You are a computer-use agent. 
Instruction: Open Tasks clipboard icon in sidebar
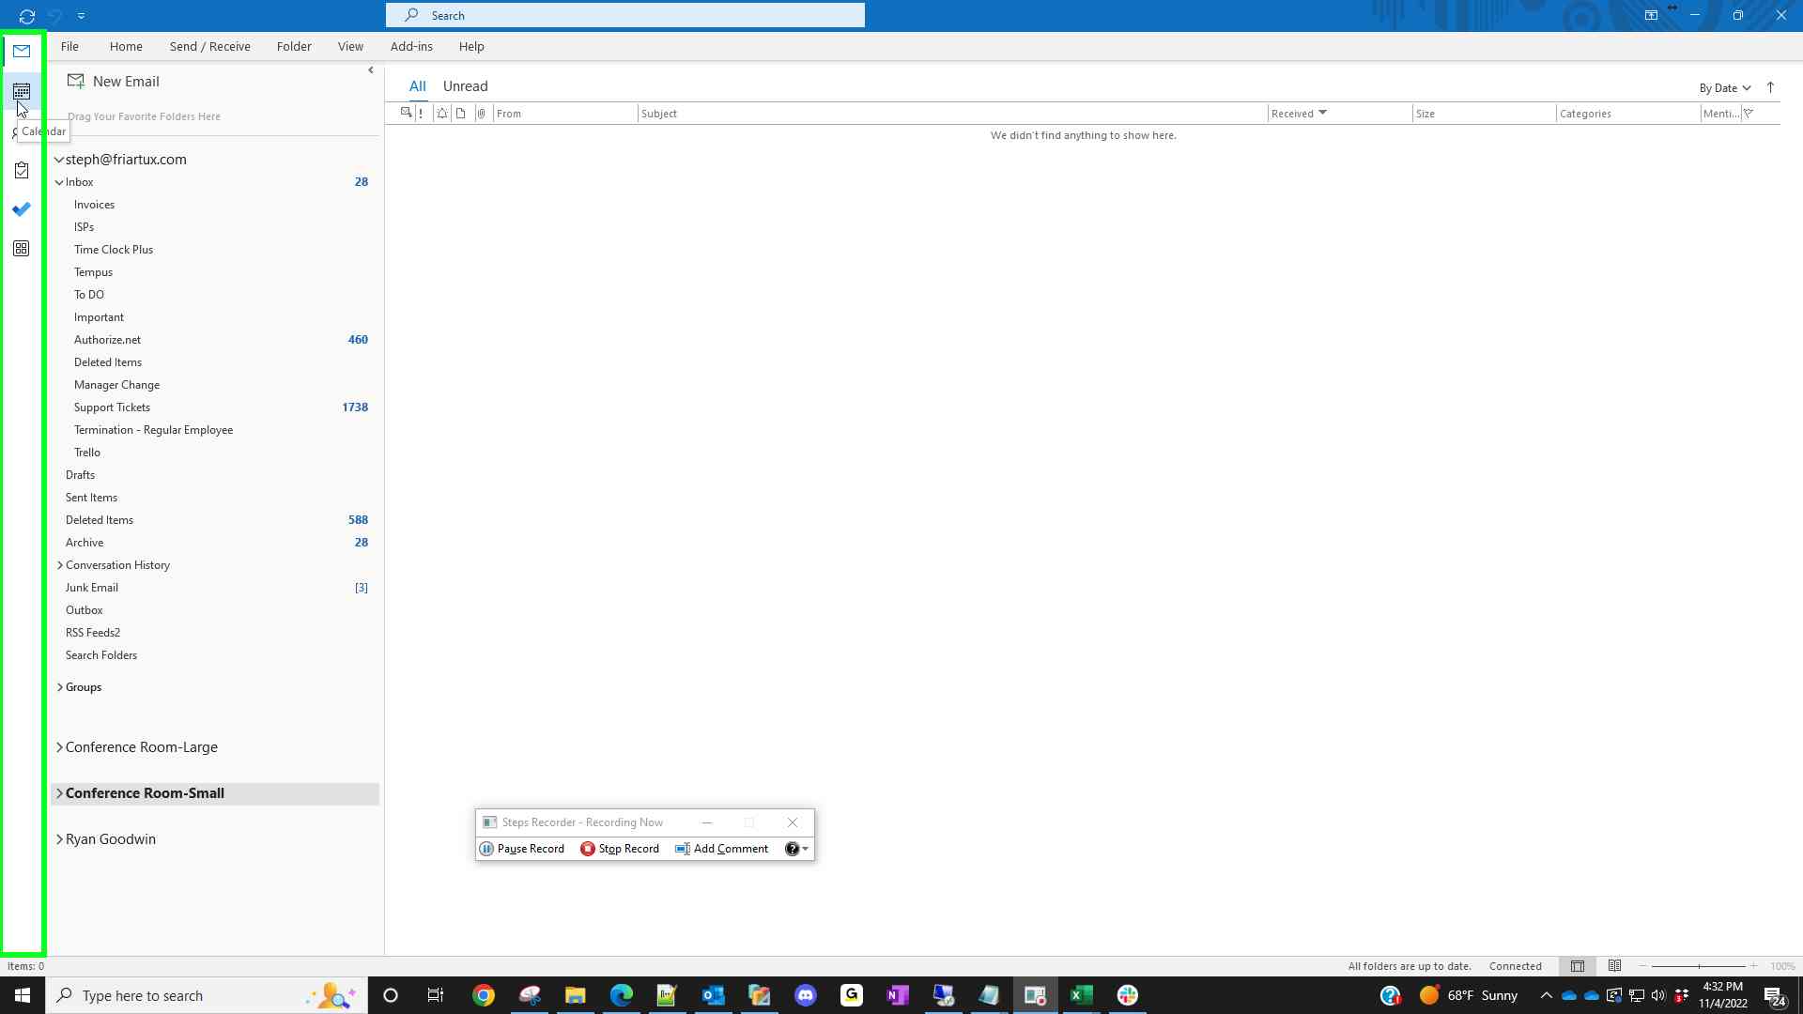pos(22,170)
